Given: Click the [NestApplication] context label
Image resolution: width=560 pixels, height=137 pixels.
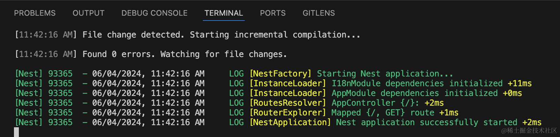Looking at the screenshot, I should tap(290, 122).
